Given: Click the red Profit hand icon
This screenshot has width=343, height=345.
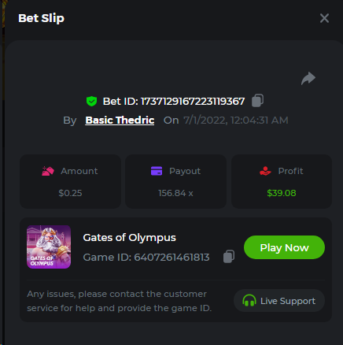Looking at the screenshot, I should pos(265,171).
